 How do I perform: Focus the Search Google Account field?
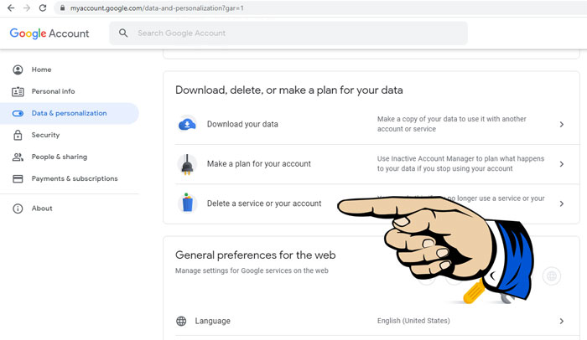pos(288,33)
